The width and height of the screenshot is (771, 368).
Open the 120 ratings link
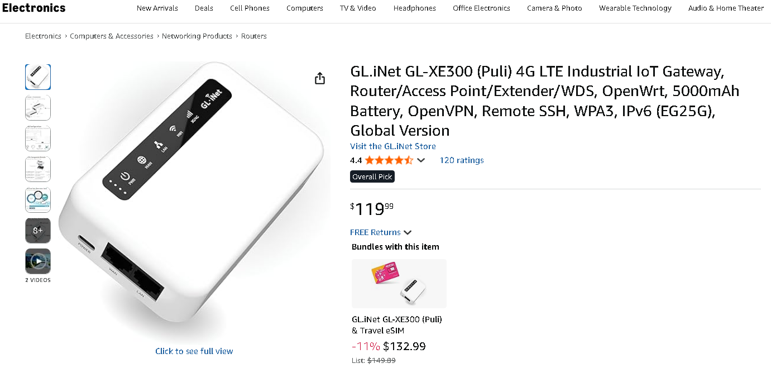tap(462, 160)
